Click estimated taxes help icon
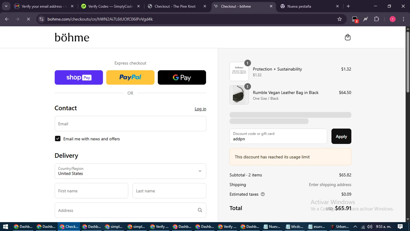410x231 pixels. (x=263, y=194)
